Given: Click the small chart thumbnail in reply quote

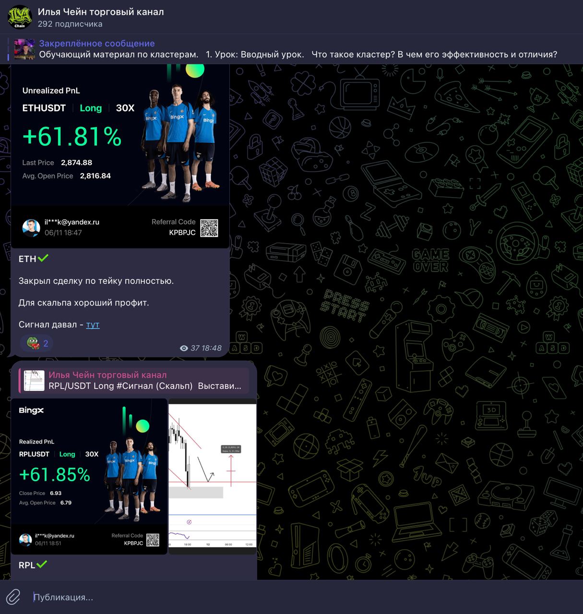Looking at the screenshot, I should [x=34, y=380].
